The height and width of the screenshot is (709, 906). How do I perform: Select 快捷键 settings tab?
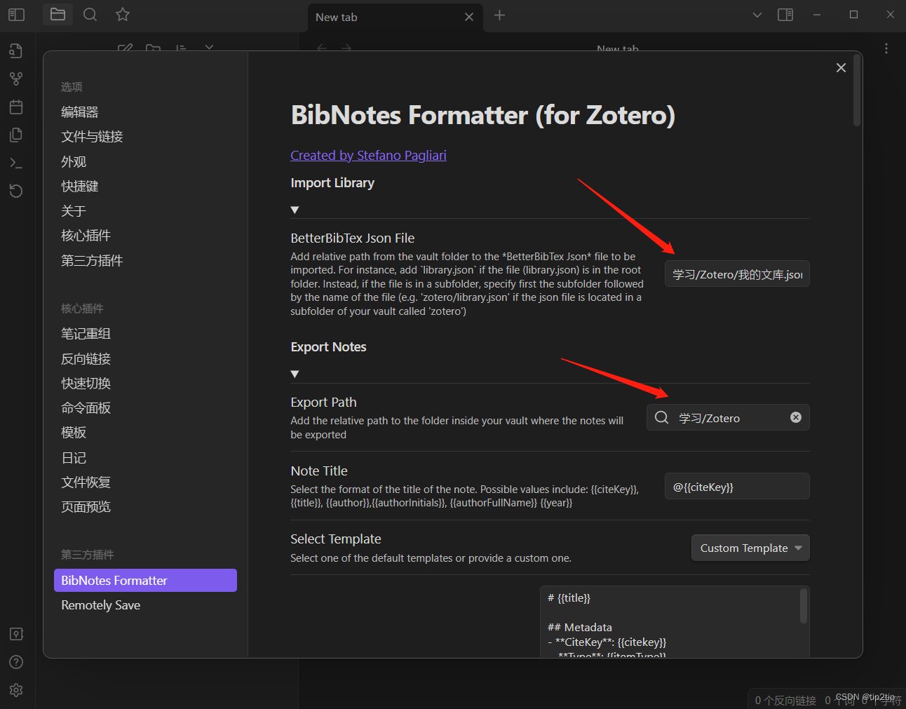[80, 186]
